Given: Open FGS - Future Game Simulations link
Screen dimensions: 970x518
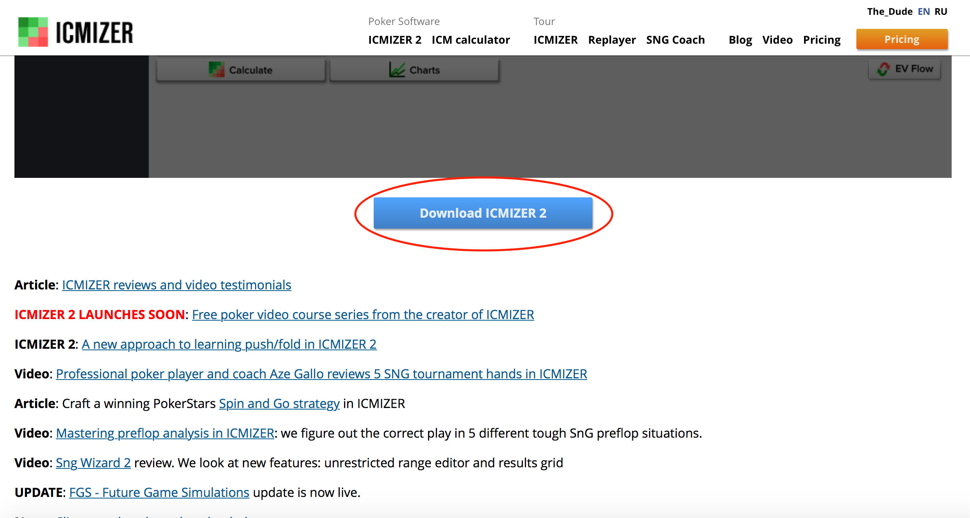Looking at the screenshot, I should coord(159,493).
